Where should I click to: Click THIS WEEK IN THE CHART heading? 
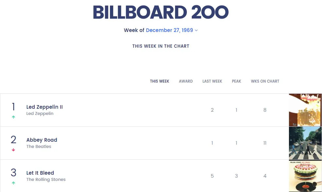click(161, 46)
